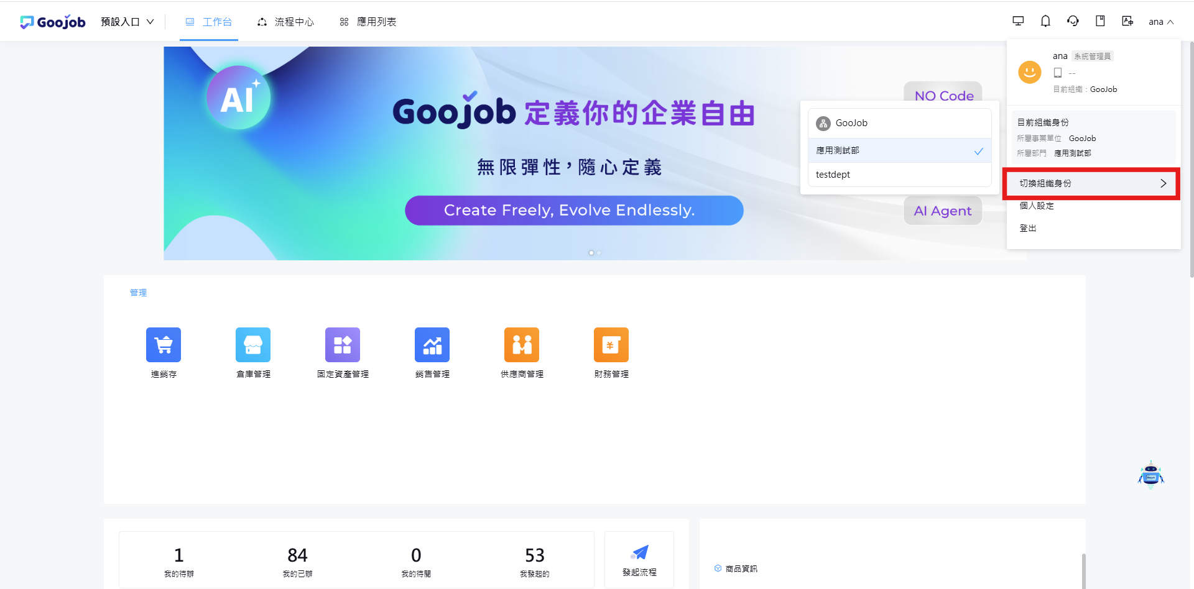
Task: Open the 銷售管理 chart icon
Action: 432,345
